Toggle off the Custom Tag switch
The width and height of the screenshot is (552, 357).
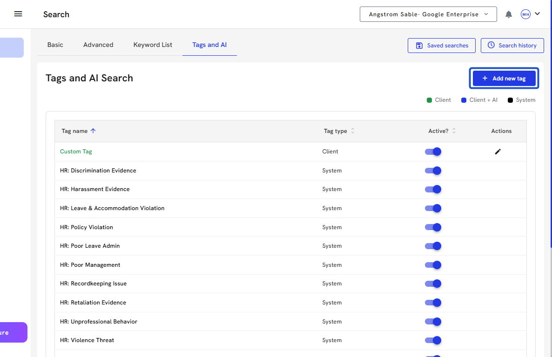(x=433, y=152)
